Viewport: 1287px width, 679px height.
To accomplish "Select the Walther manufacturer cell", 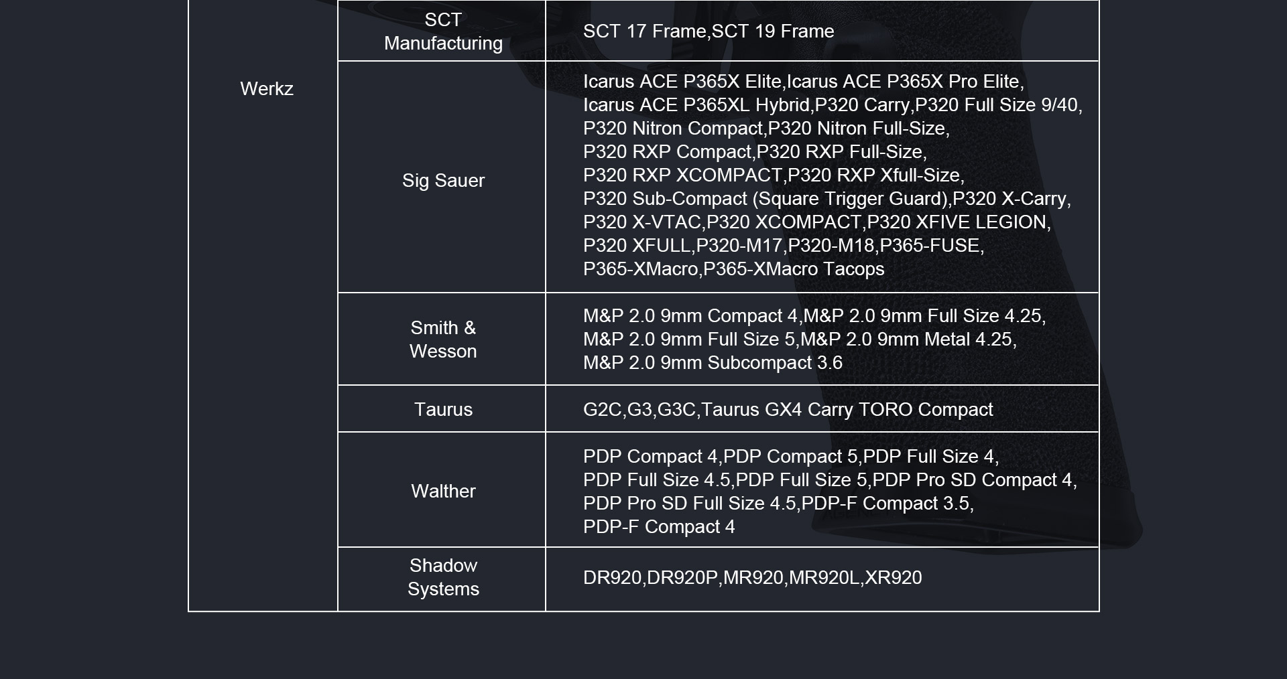I will [x=442, y=492].
